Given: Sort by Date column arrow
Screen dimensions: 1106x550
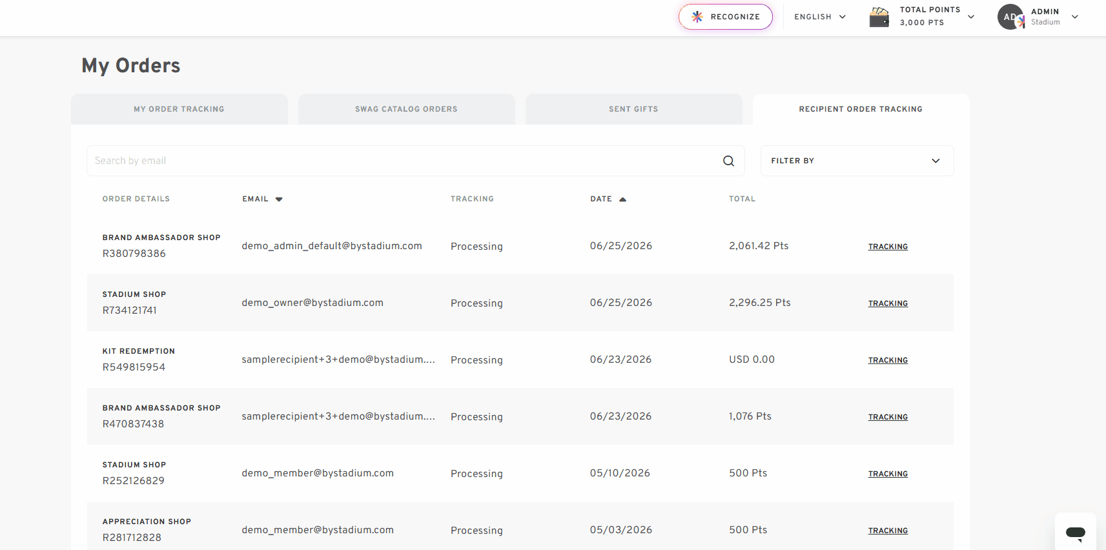Looking at the screenshot, I should coord(622,199).
